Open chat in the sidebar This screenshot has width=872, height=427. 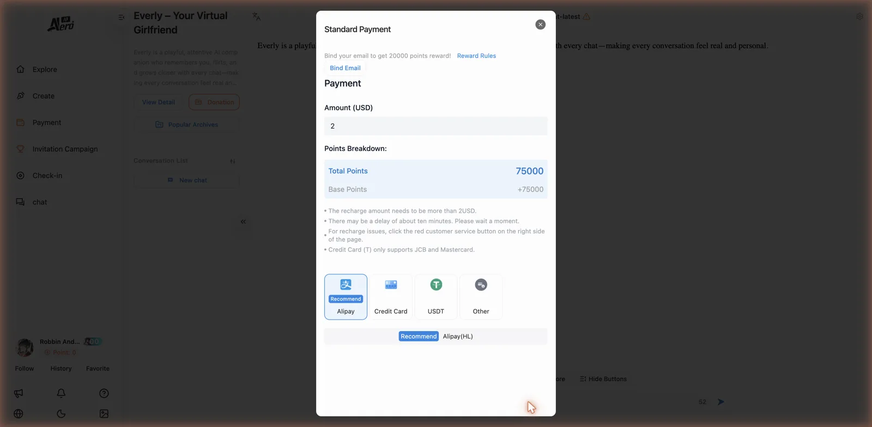click(40, 202)
